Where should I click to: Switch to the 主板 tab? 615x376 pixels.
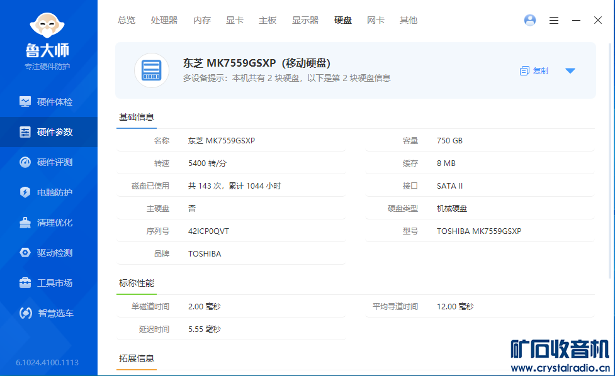click(x=268, y=20)
